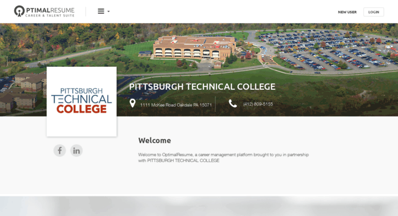Open the college's Facebook page icon

59,151
